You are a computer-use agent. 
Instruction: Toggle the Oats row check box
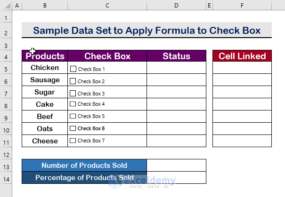(73, 128)
